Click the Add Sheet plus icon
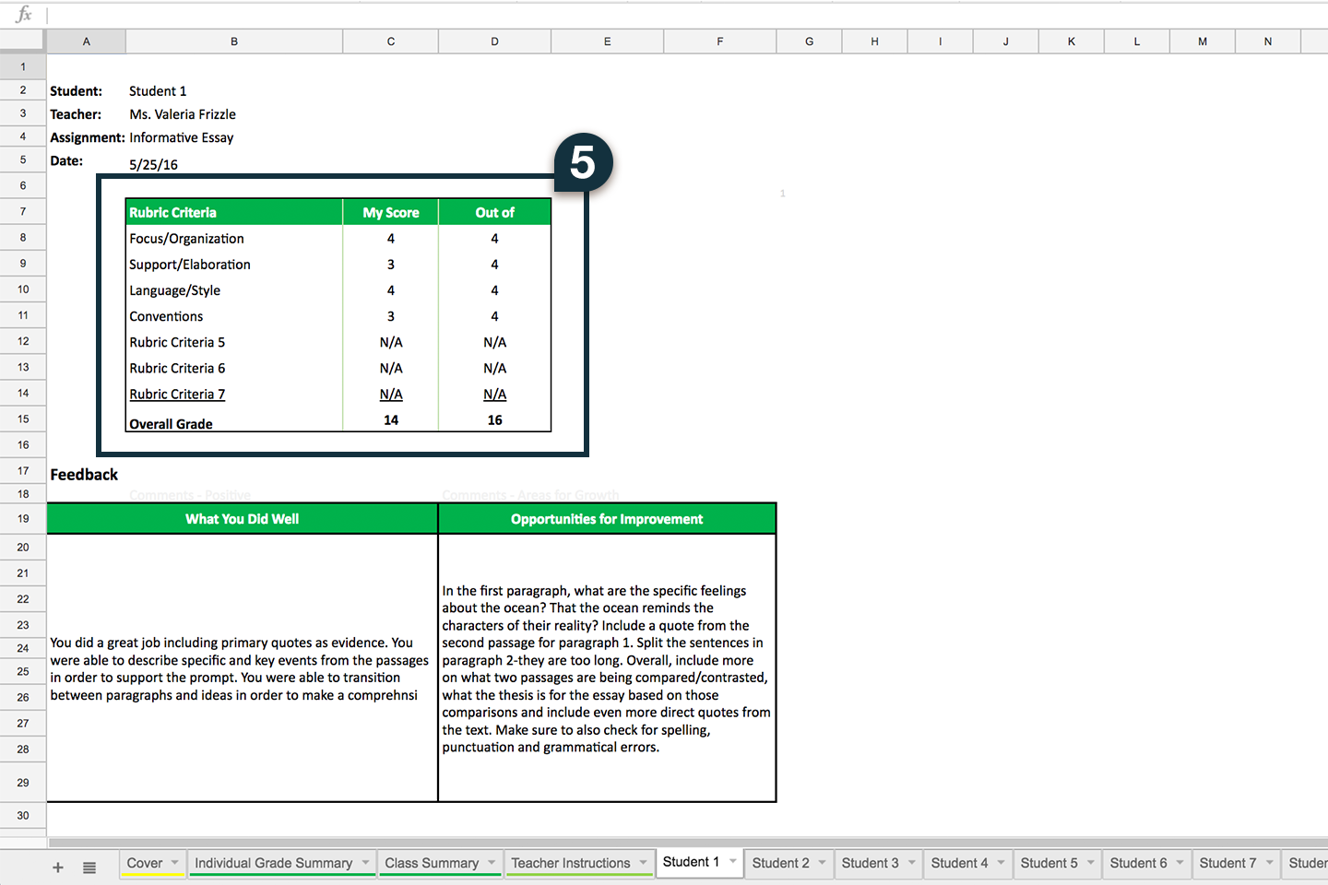The height and width of the screenshot is (885, 1328). pyautogui.click(x=57, y=867)
